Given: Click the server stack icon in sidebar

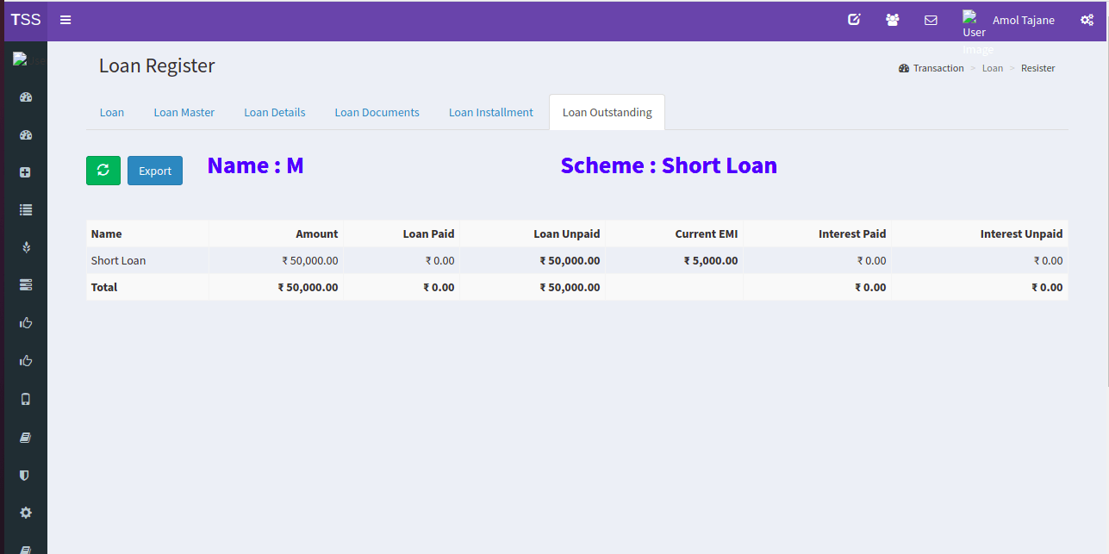Looking at the screenshot, I should 26,284.
